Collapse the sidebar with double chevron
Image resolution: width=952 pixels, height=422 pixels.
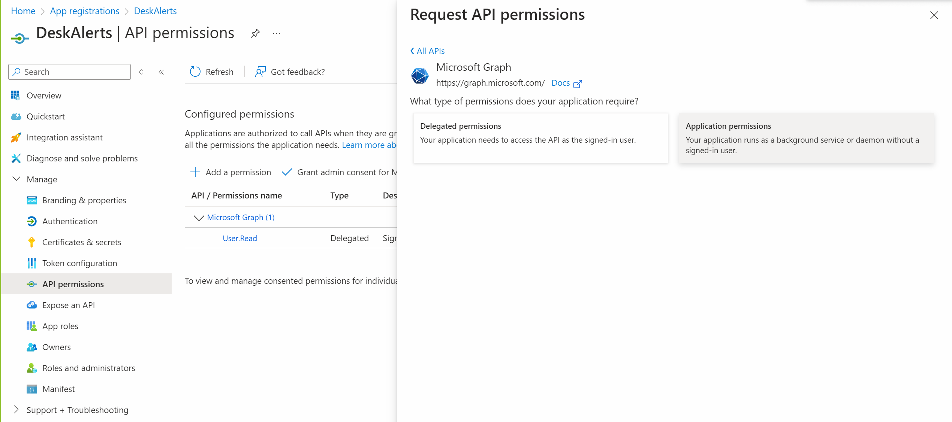pos(161,72)
